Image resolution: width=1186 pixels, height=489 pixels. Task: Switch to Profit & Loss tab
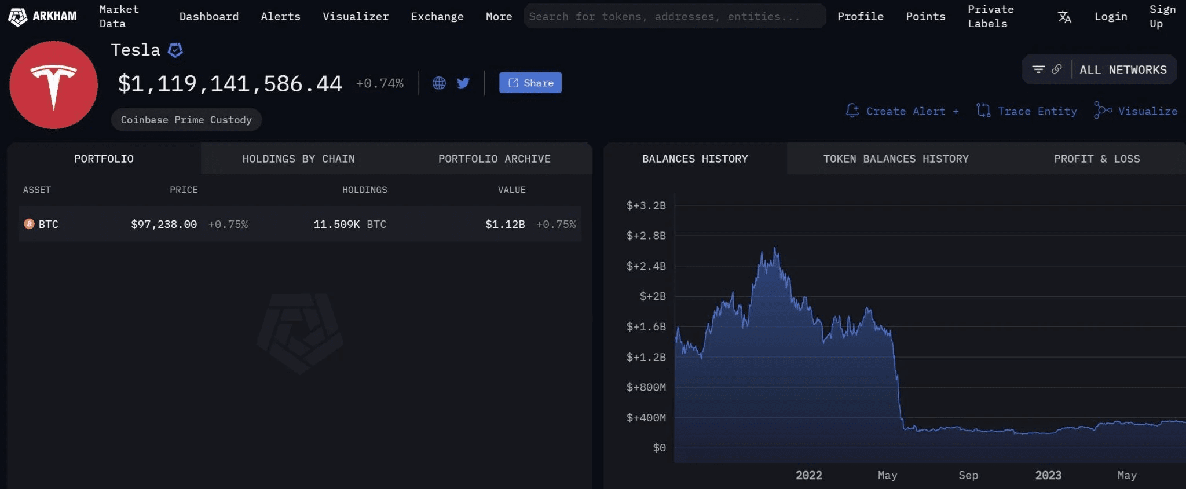[1097, 159]
